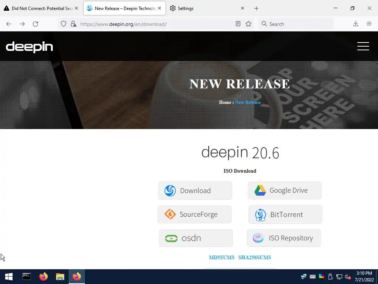Close the Settings tab

pos(243,8)
